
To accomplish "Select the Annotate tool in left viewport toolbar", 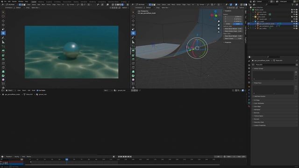I will click(3, 38).
